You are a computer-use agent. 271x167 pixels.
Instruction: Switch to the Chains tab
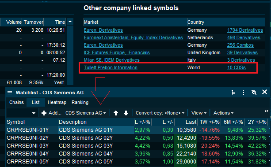point(16,102)
